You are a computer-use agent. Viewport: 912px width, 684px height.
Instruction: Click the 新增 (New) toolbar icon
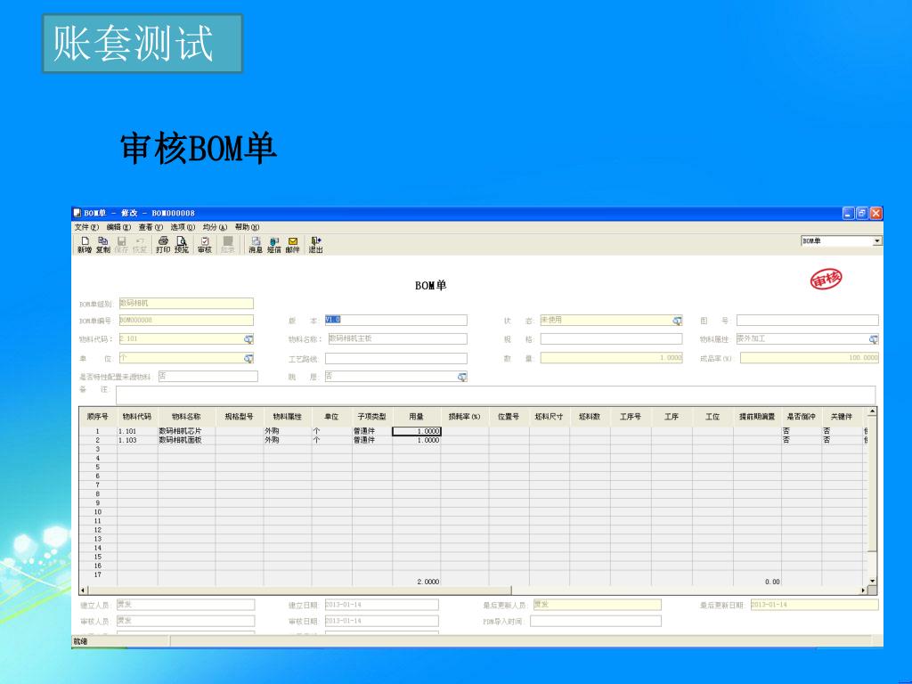click(85, 244)
